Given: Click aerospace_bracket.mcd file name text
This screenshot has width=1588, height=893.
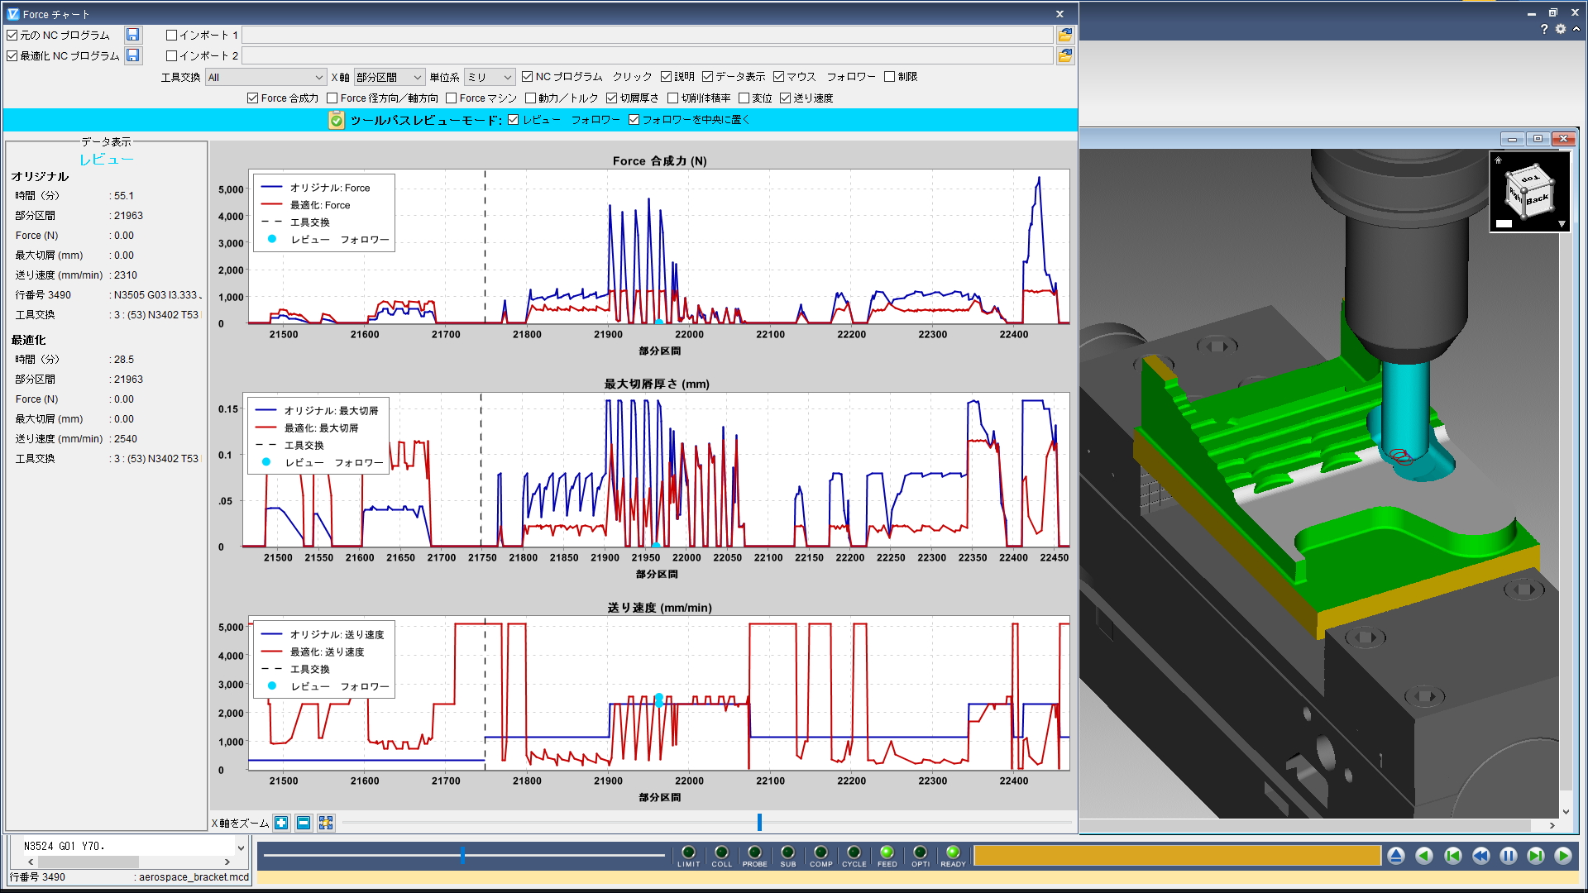Looking at the screenshot, I should (194, 877).
